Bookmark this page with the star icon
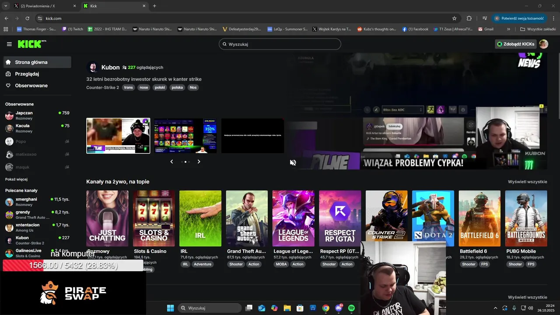 click(454, 18)
